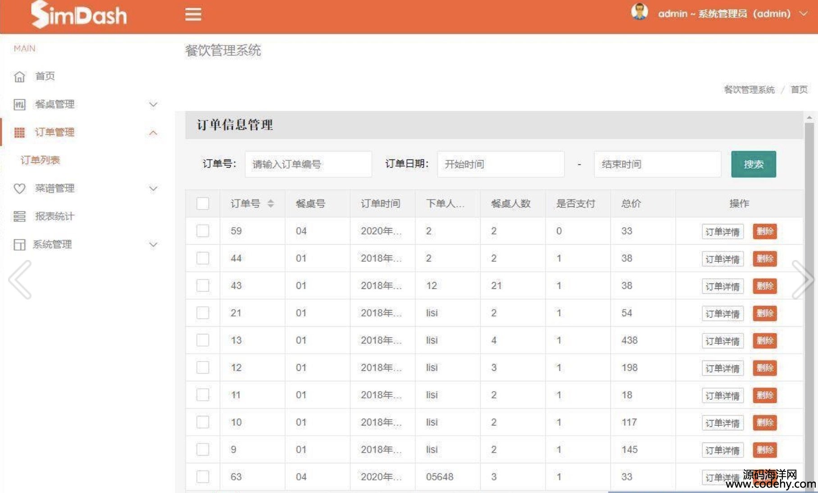This screenshot has width=818, height=493.
Task: Click the hamburger menu icon in header
Action: tap(193, 14)
